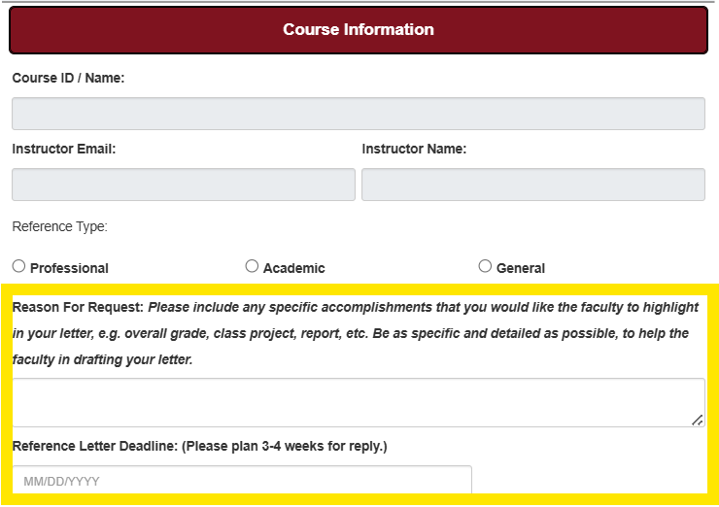
Task: Click the 'Reference Letter Deadline' label
Action: [x=95, y=447]
